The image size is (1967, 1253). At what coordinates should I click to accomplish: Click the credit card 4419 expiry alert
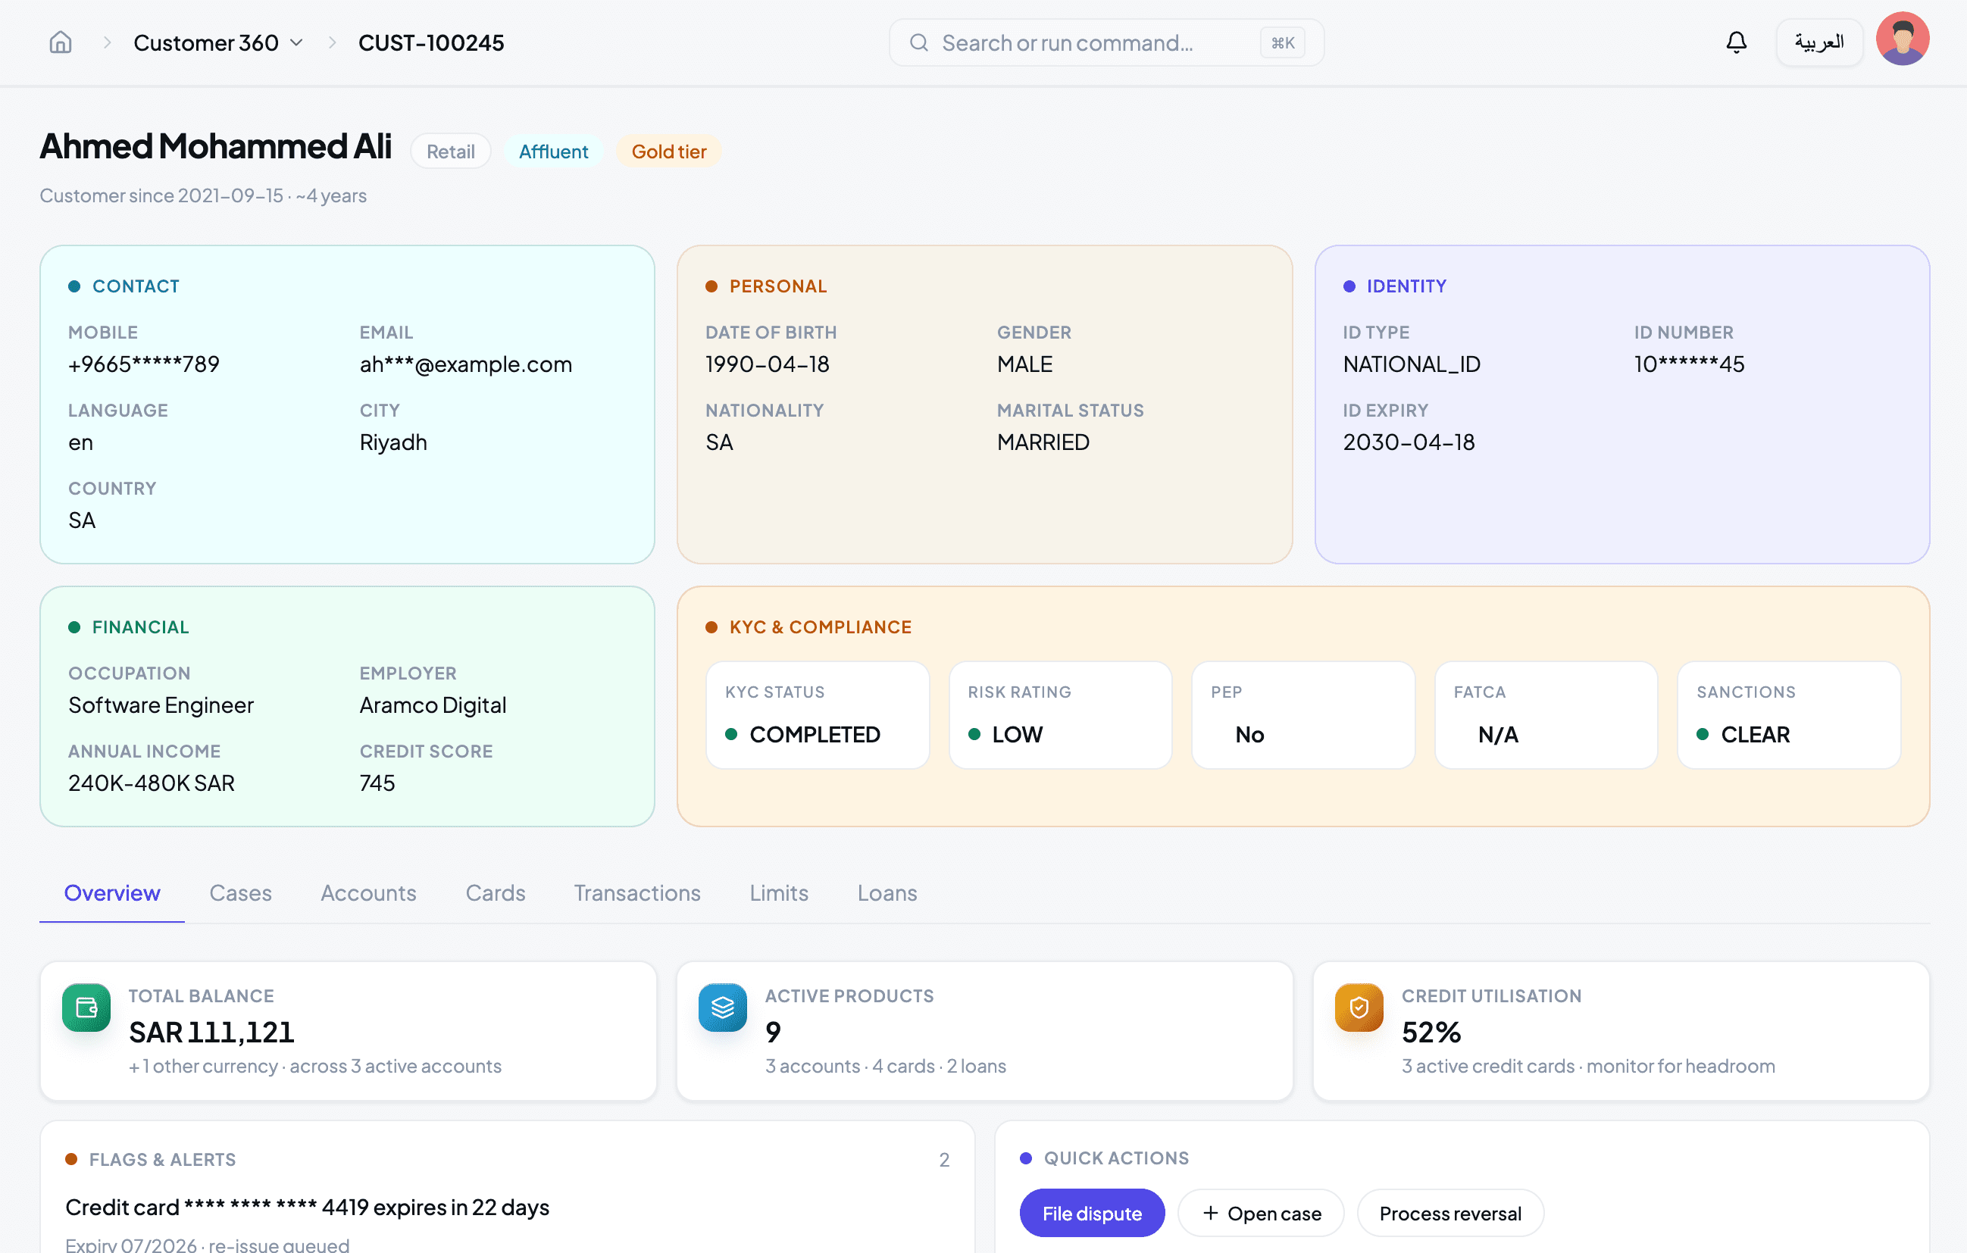307,1208
